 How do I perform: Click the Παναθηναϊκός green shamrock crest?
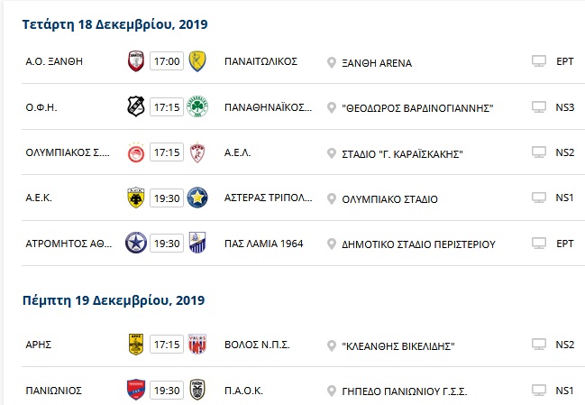click(x=197, y=106)
